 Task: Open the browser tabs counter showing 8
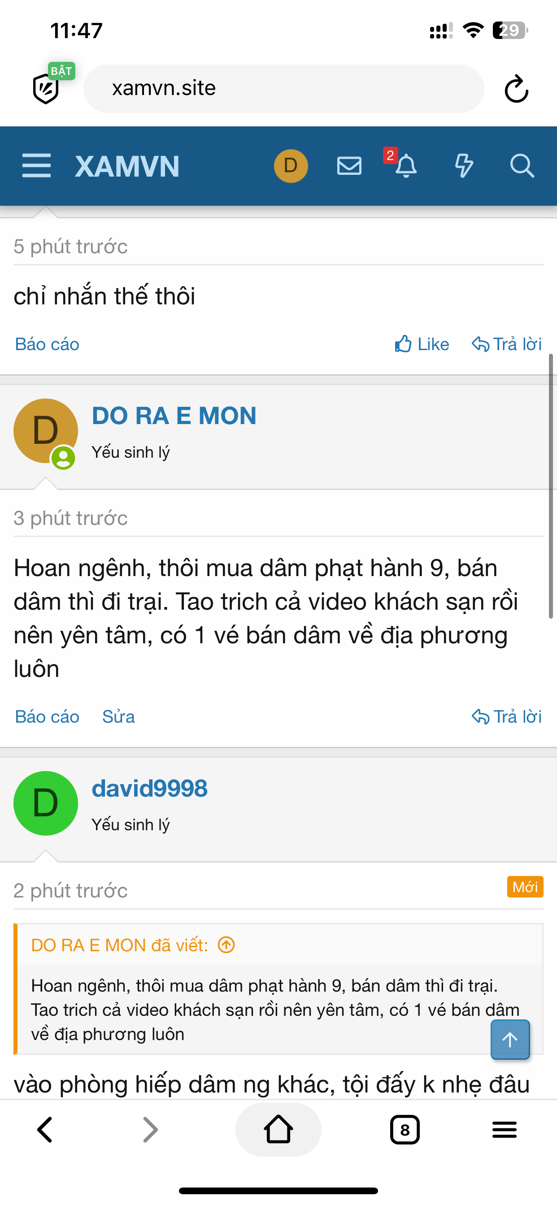(x=405, y=1129)
